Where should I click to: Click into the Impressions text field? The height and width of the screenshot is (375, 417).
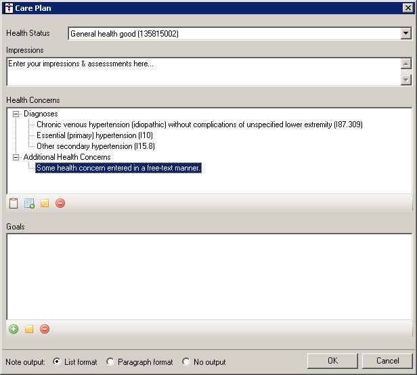(x=203, y=71)
